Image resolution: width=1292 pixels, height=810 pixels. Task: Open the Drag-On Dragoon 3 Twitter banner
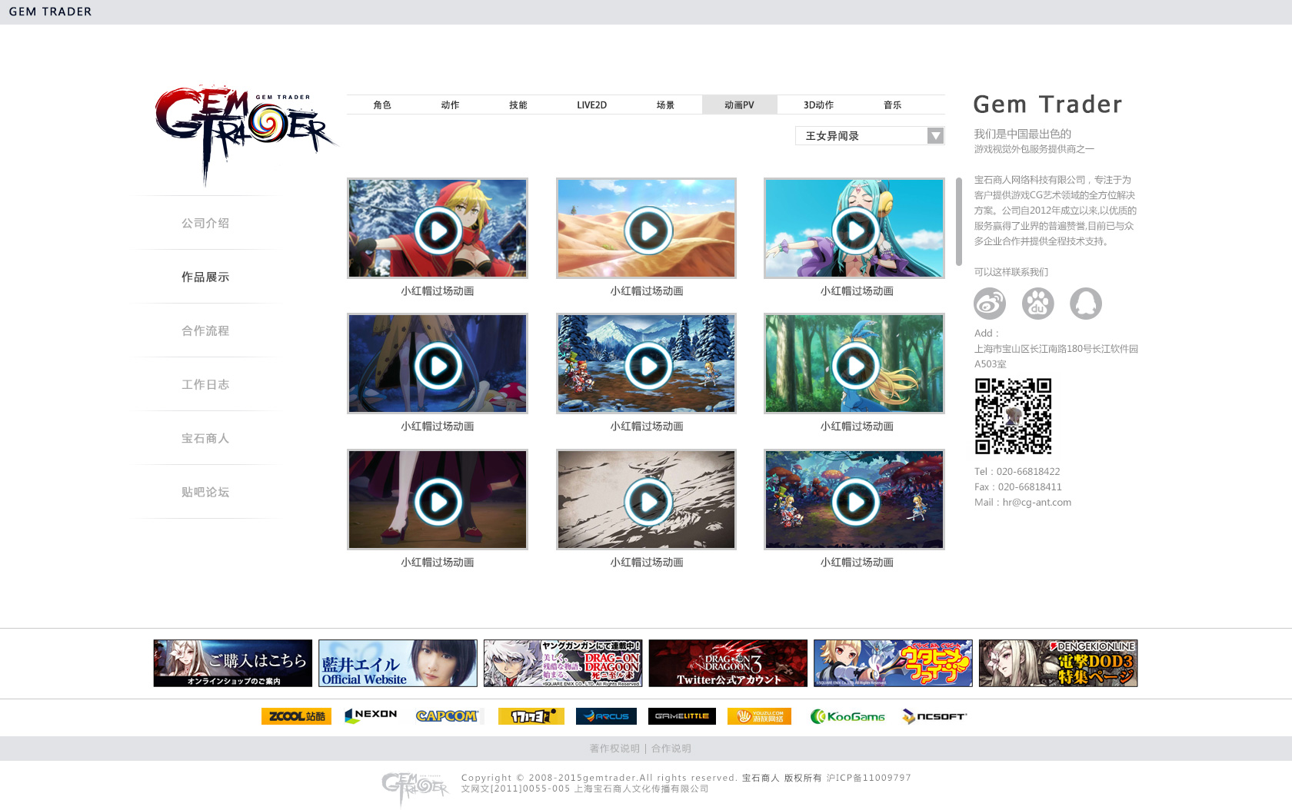[x=728, y=663]
